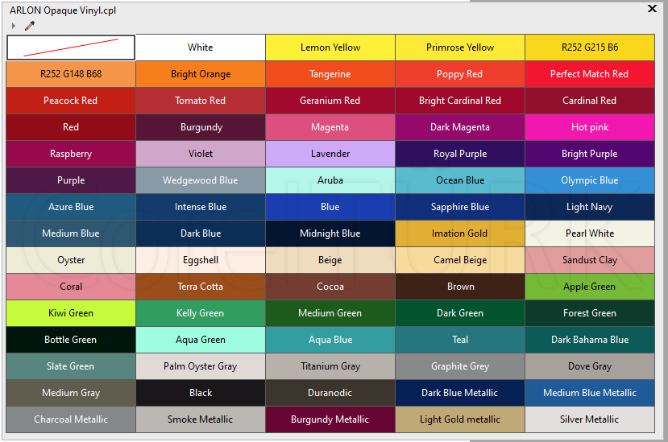Select the Kiwi Green swatch

(71, 313)
